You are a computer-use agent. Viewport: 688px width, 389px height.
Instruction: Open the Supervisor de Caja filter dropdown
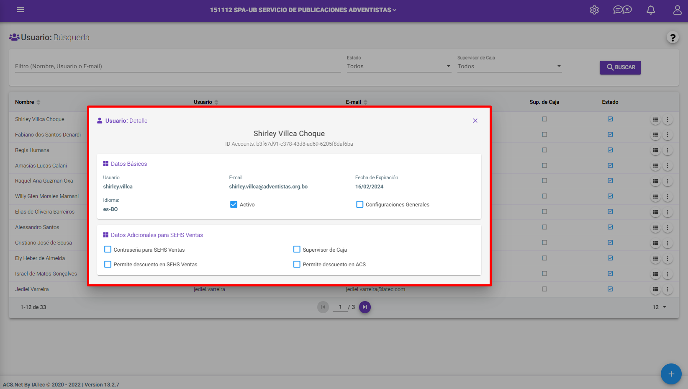(509, 66)
